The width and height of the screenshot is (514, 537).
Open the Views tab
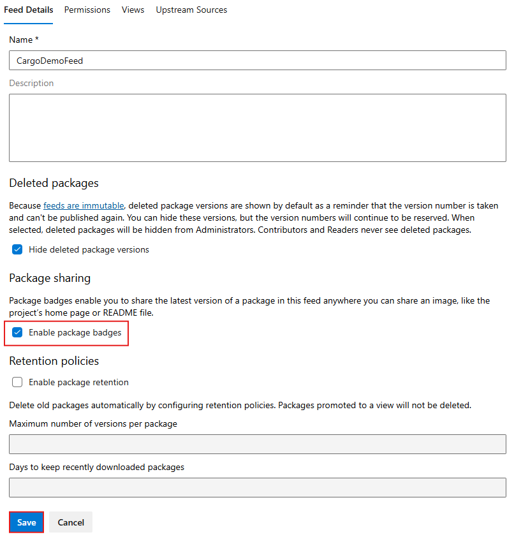click(133, 10)
